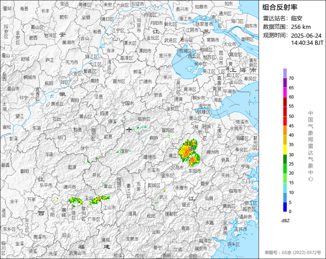Click the 常熟市 map label

213,40
